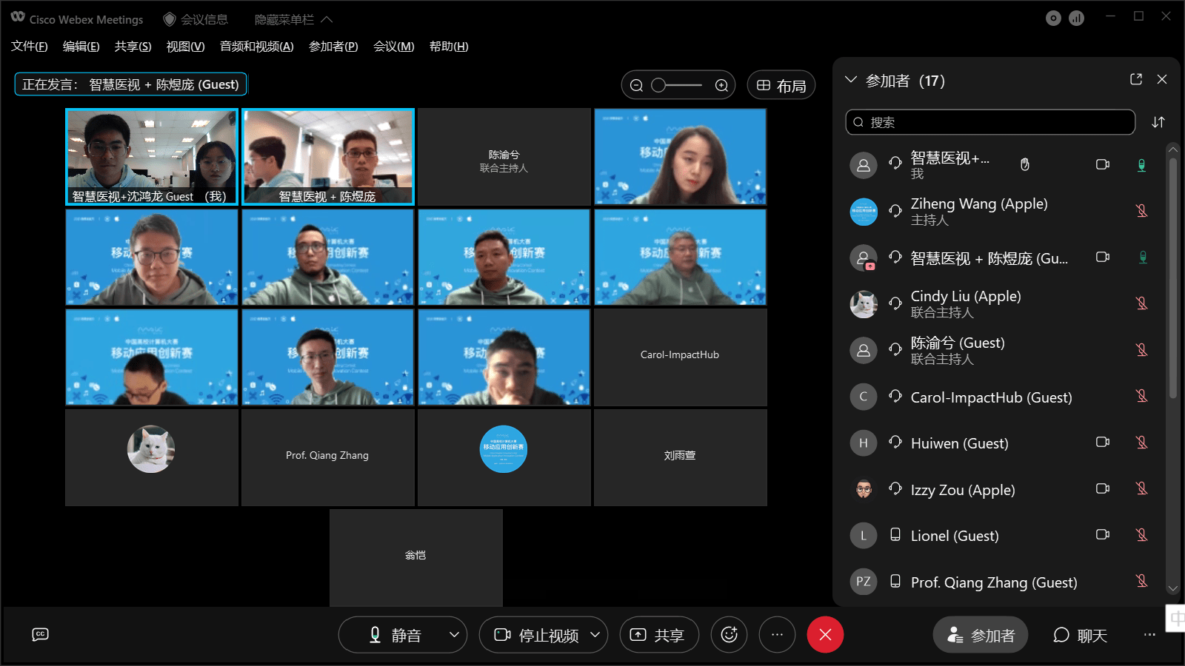Viewport: 1185px width, 666px height.
Task: Open panel options ellipsis at bottom right
Action: pos(1149,635)
